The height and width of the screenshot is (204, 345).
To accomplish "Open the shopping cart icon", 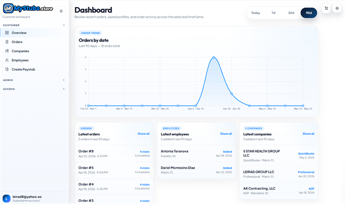I will [326, 9].
